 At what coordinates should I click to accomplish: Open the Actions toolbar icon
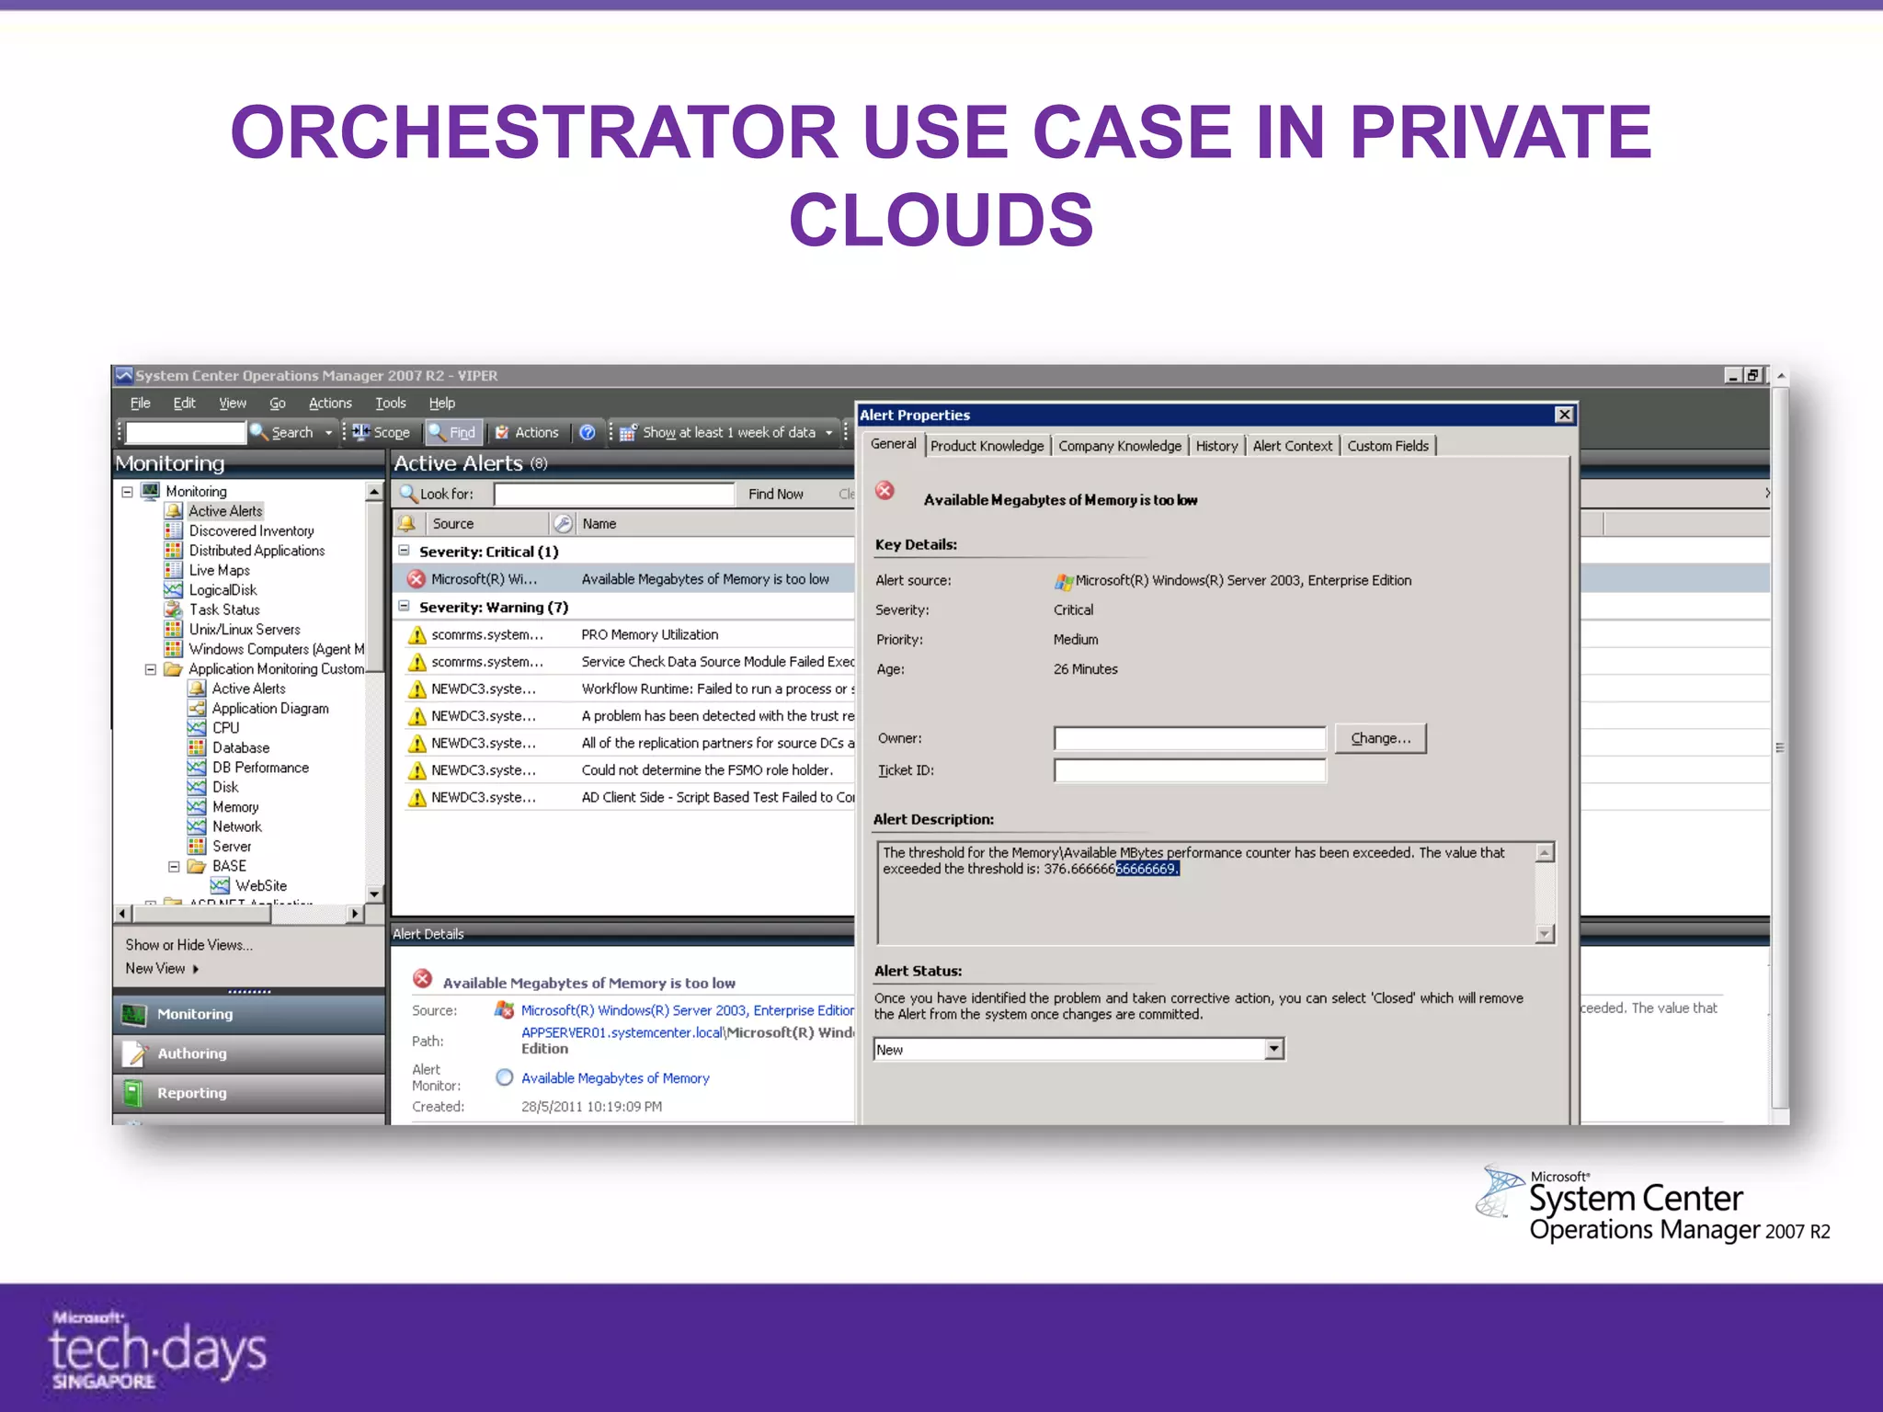tap(502, 432)
